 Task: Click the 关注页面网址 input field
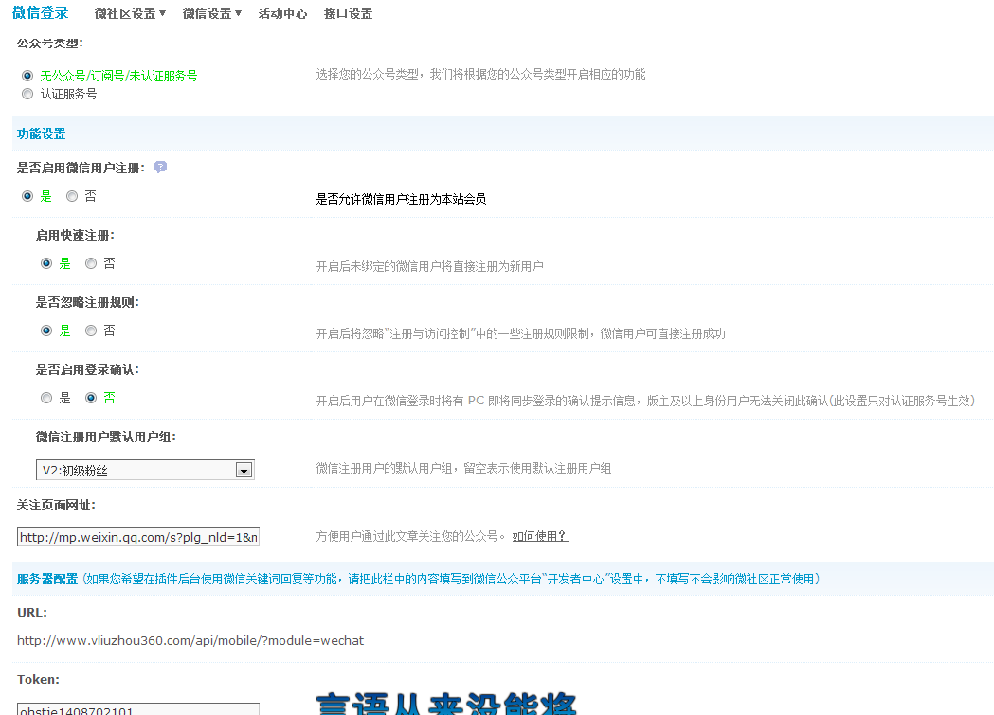[x=138, y=537]
